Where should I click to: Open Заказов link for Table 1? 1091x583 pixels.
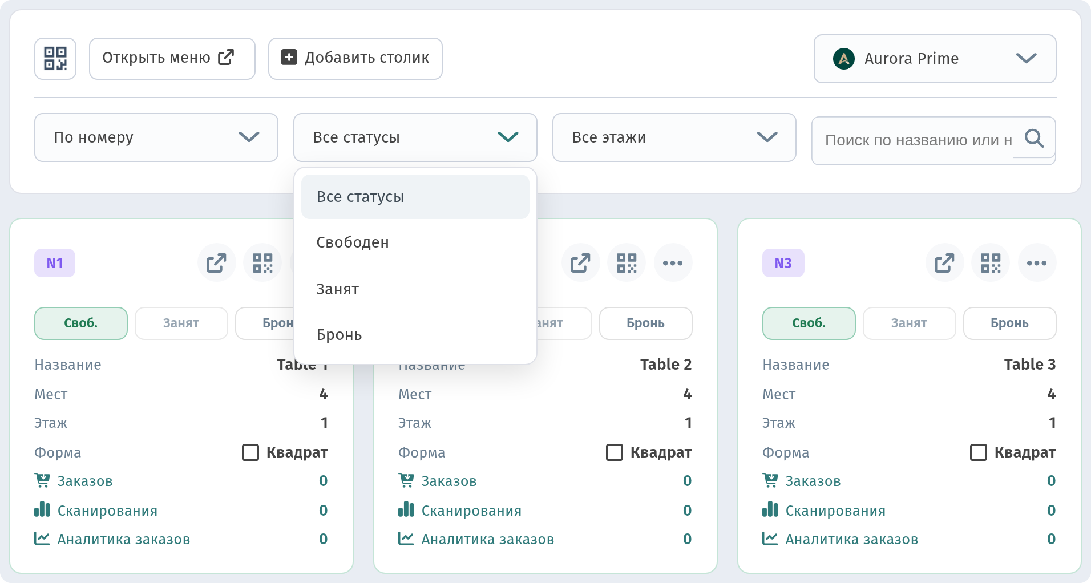coord(85,481)
